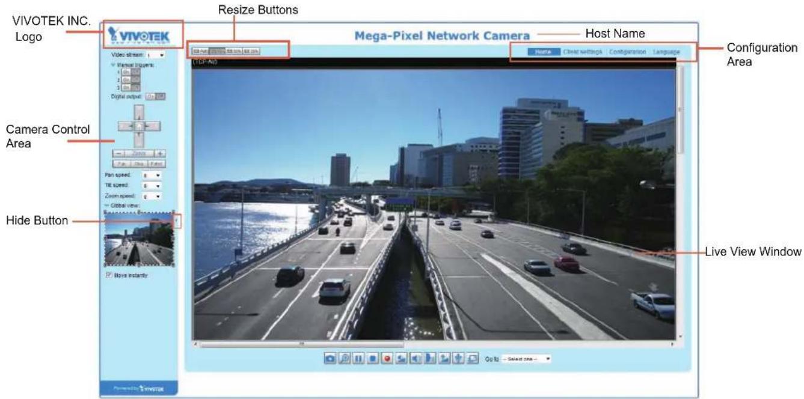Switch to full screen view icon
The width and height of the screenshot is (804, 399).
click(x=471, y=358)
